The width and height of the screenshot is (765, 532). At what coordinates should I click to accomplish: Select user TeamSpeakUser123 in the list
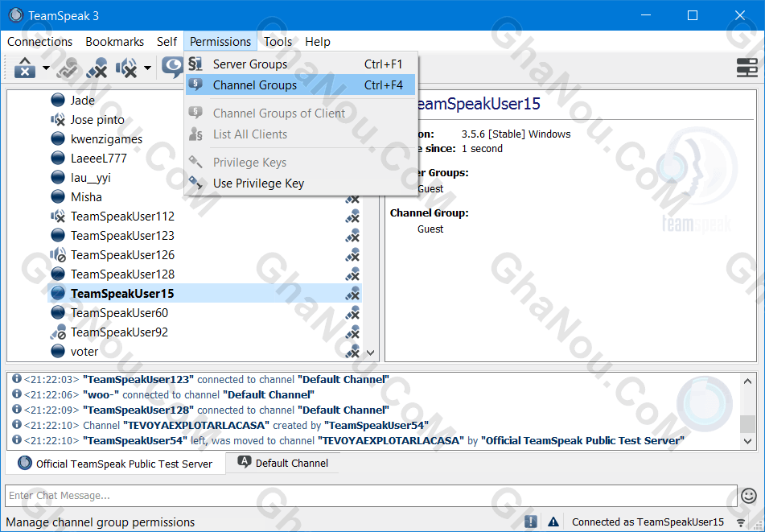click(122, 236)
